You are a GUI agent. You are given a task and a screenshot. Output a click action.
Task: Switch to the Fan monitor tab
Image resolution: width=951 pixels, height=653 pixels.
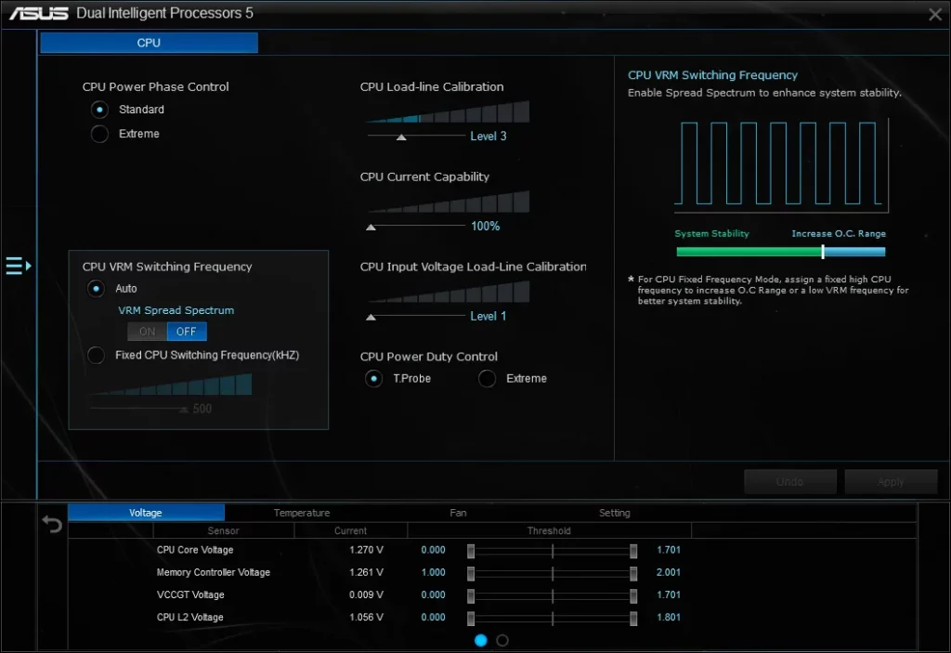click(458, 513)
